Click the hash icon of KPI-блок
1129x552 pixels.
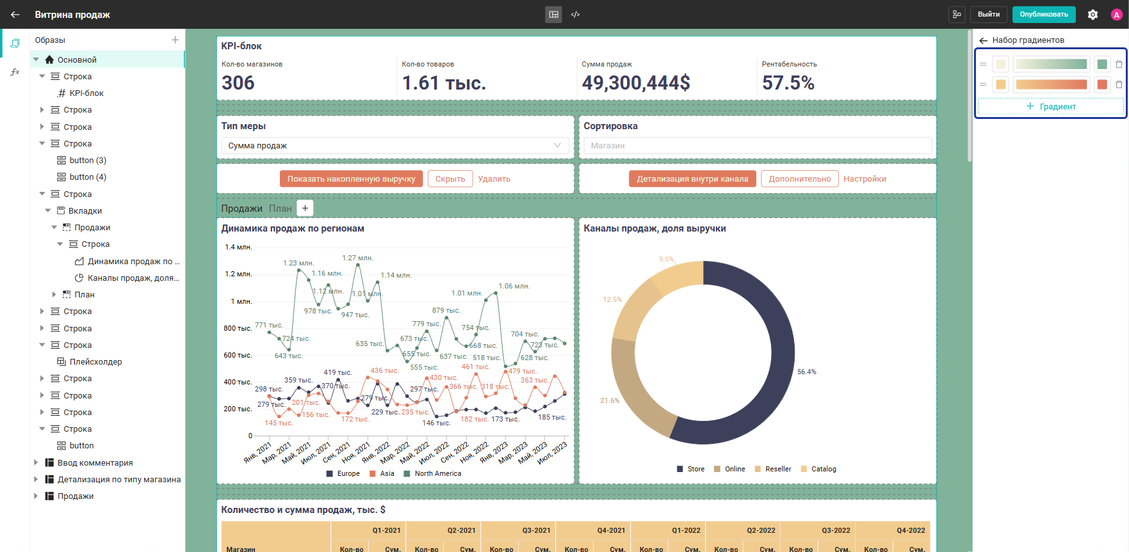click(x=61, y=93)
